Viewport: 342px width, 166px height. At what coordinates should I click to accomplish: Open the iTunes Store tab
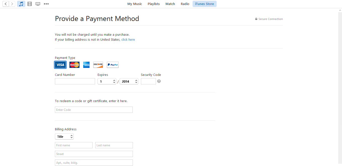tap(205, 4)
